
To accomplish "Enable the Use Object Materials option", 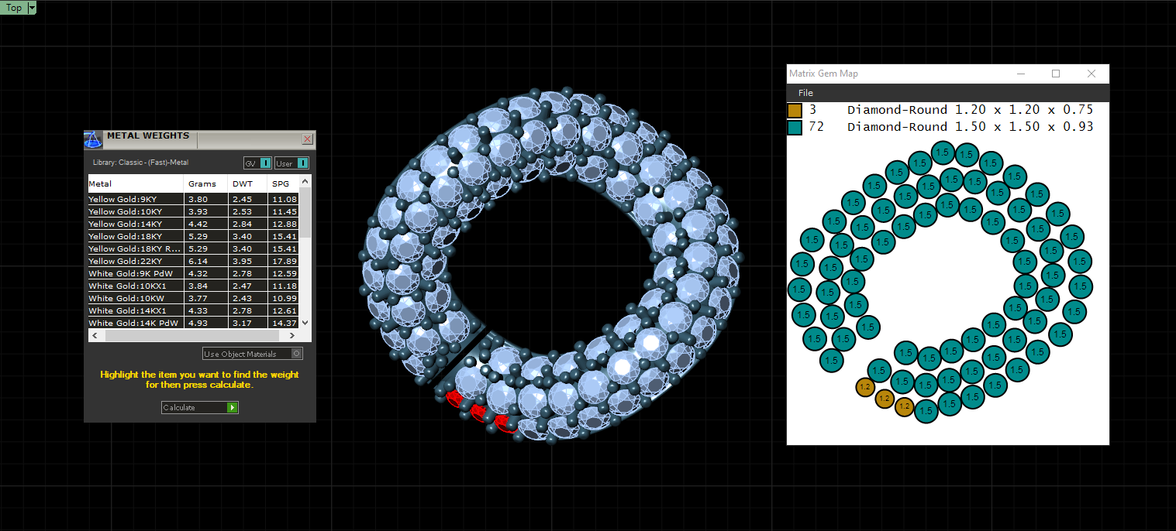I will [296, 354].
